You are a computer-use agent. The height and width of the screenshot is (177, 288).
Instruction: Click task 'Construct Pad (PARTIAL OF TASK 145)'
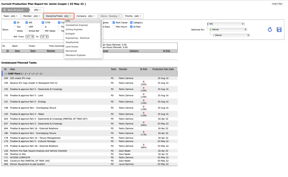click(x=30, y=161)
